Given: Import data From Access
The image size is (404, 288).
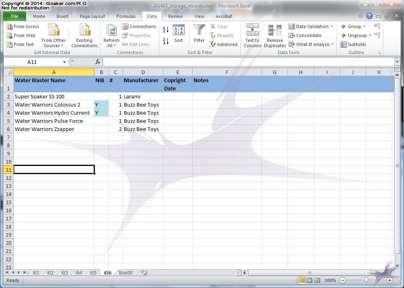Looking at the screenshot, I should (23, 26).
